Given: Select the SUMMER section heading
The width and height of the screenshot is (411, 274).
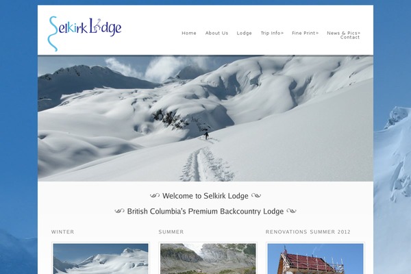Looking at the screenshot, I should coord(171,232).
